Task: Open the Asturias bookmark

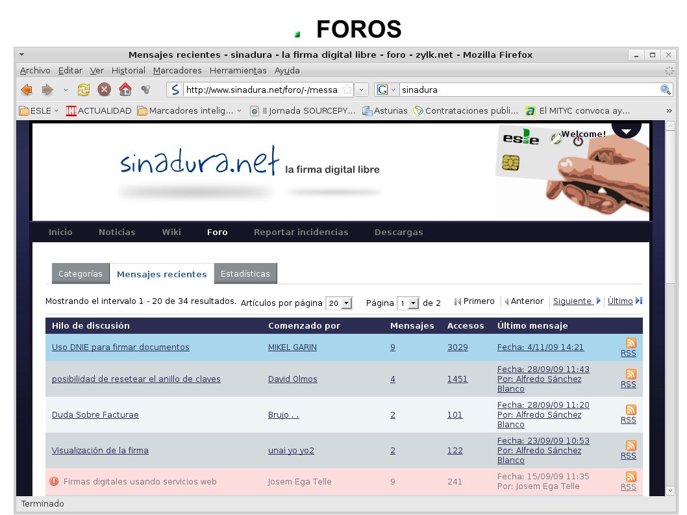Action: pos(384,111)
